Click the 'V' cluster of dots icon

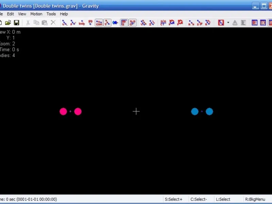pyautogui.click(x=143, y=22)
